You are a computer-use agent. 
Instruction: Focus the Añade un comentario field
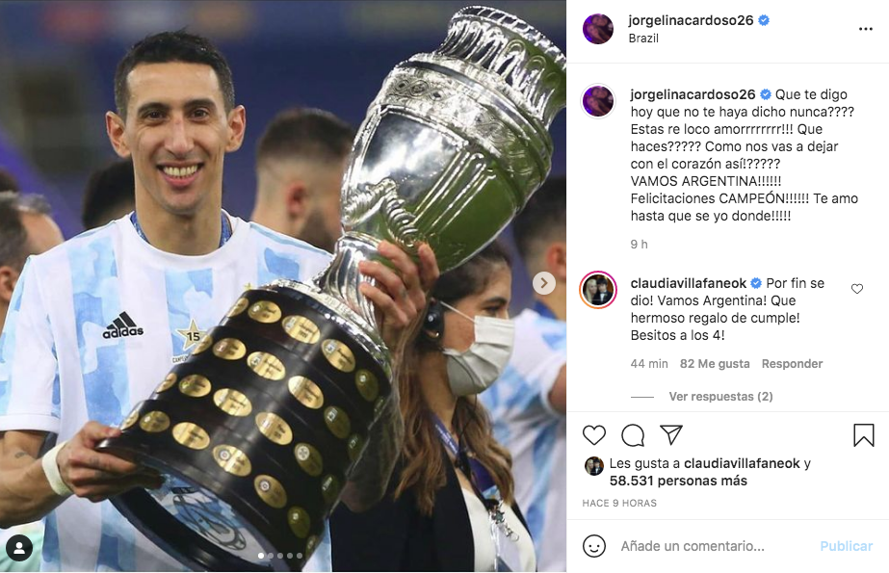pyautogui.click(x=715, y=546)
